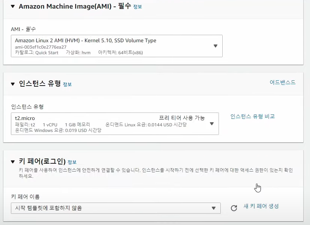This screenshot has height=225, width=310.
Task: Collapse the 인스턴스 유형 section
Action: click(x=13, y=84)
